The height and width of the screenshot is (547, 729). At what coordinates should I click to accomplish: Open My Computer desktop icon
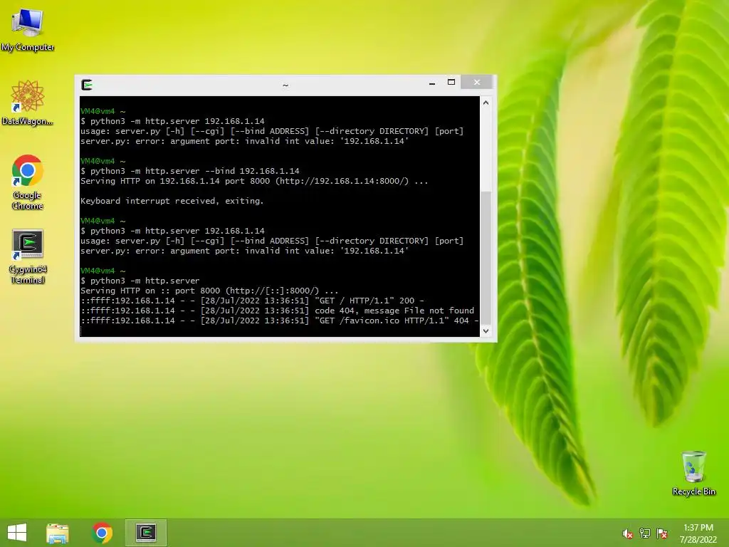pyautogui.click(x=28, y=29)
